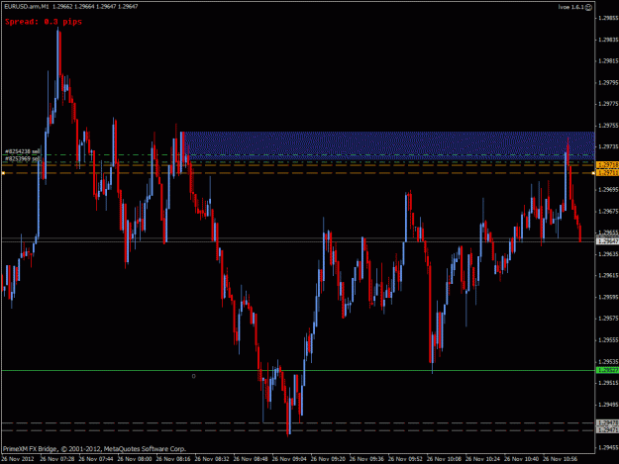Click the '26 Nov 08:16' time axis label

173,459
